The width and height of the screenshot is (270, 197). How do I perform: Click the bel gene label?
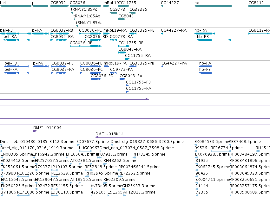click(3, 3)
